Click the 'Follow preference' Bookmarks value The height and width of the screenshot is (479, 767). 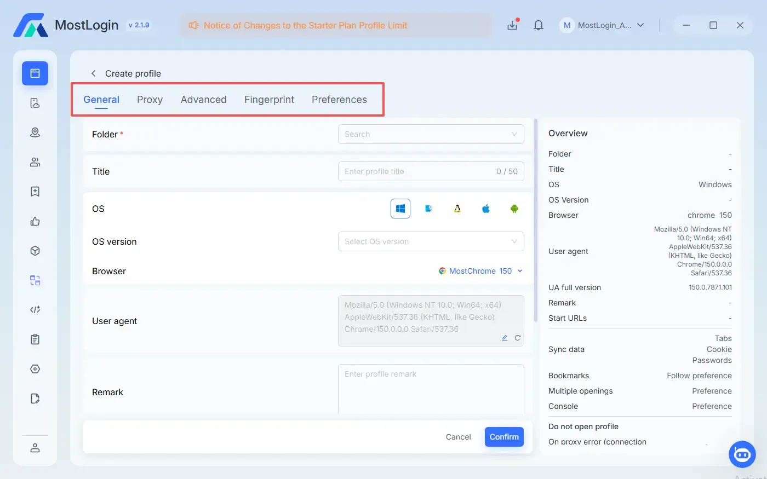coord(699,376)
